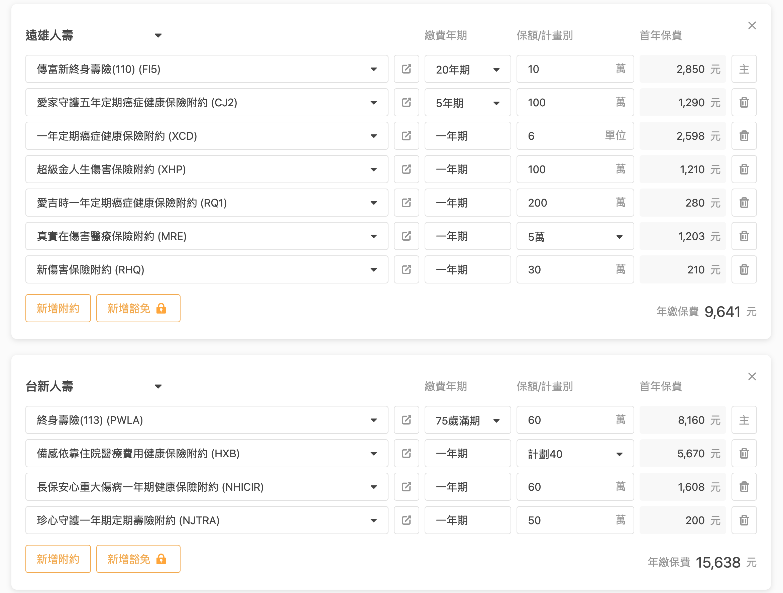Click locked 新增豁免 under 台新人壽
Viewport: 783px width, 593px height.
pyautogui.click(x=138, y=559)
